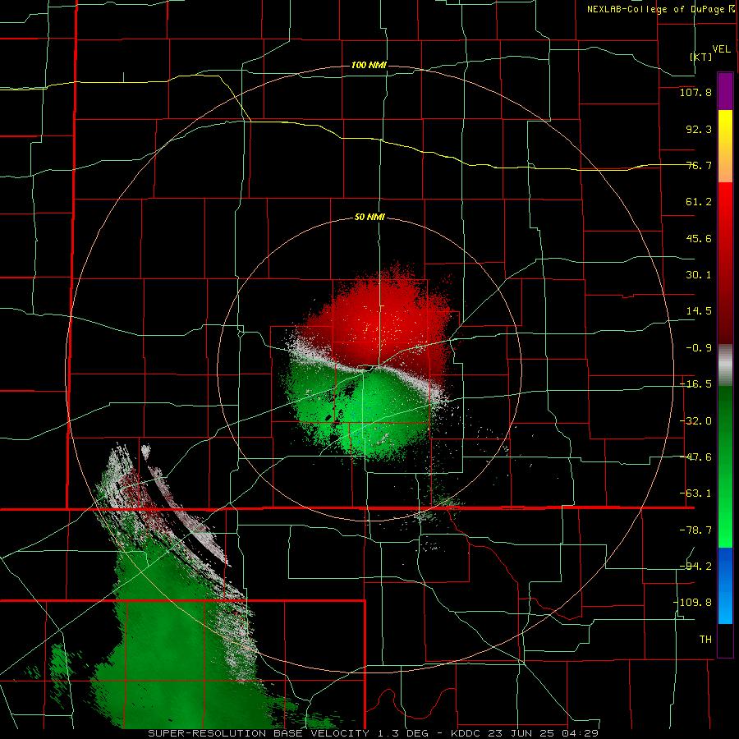Click the -0.9 legend value
Screen dimensions: 739x739
click(699, 348)
